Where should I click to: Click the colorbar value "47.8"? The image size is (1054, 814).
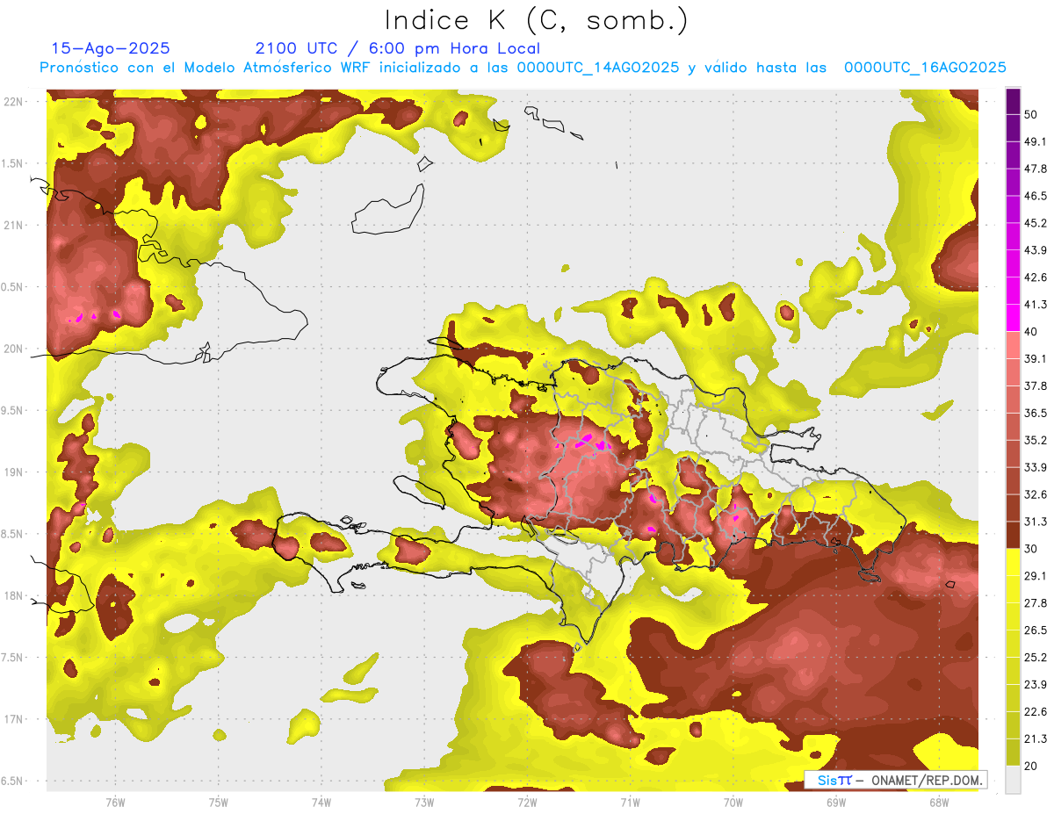[x=1035, y=169]
